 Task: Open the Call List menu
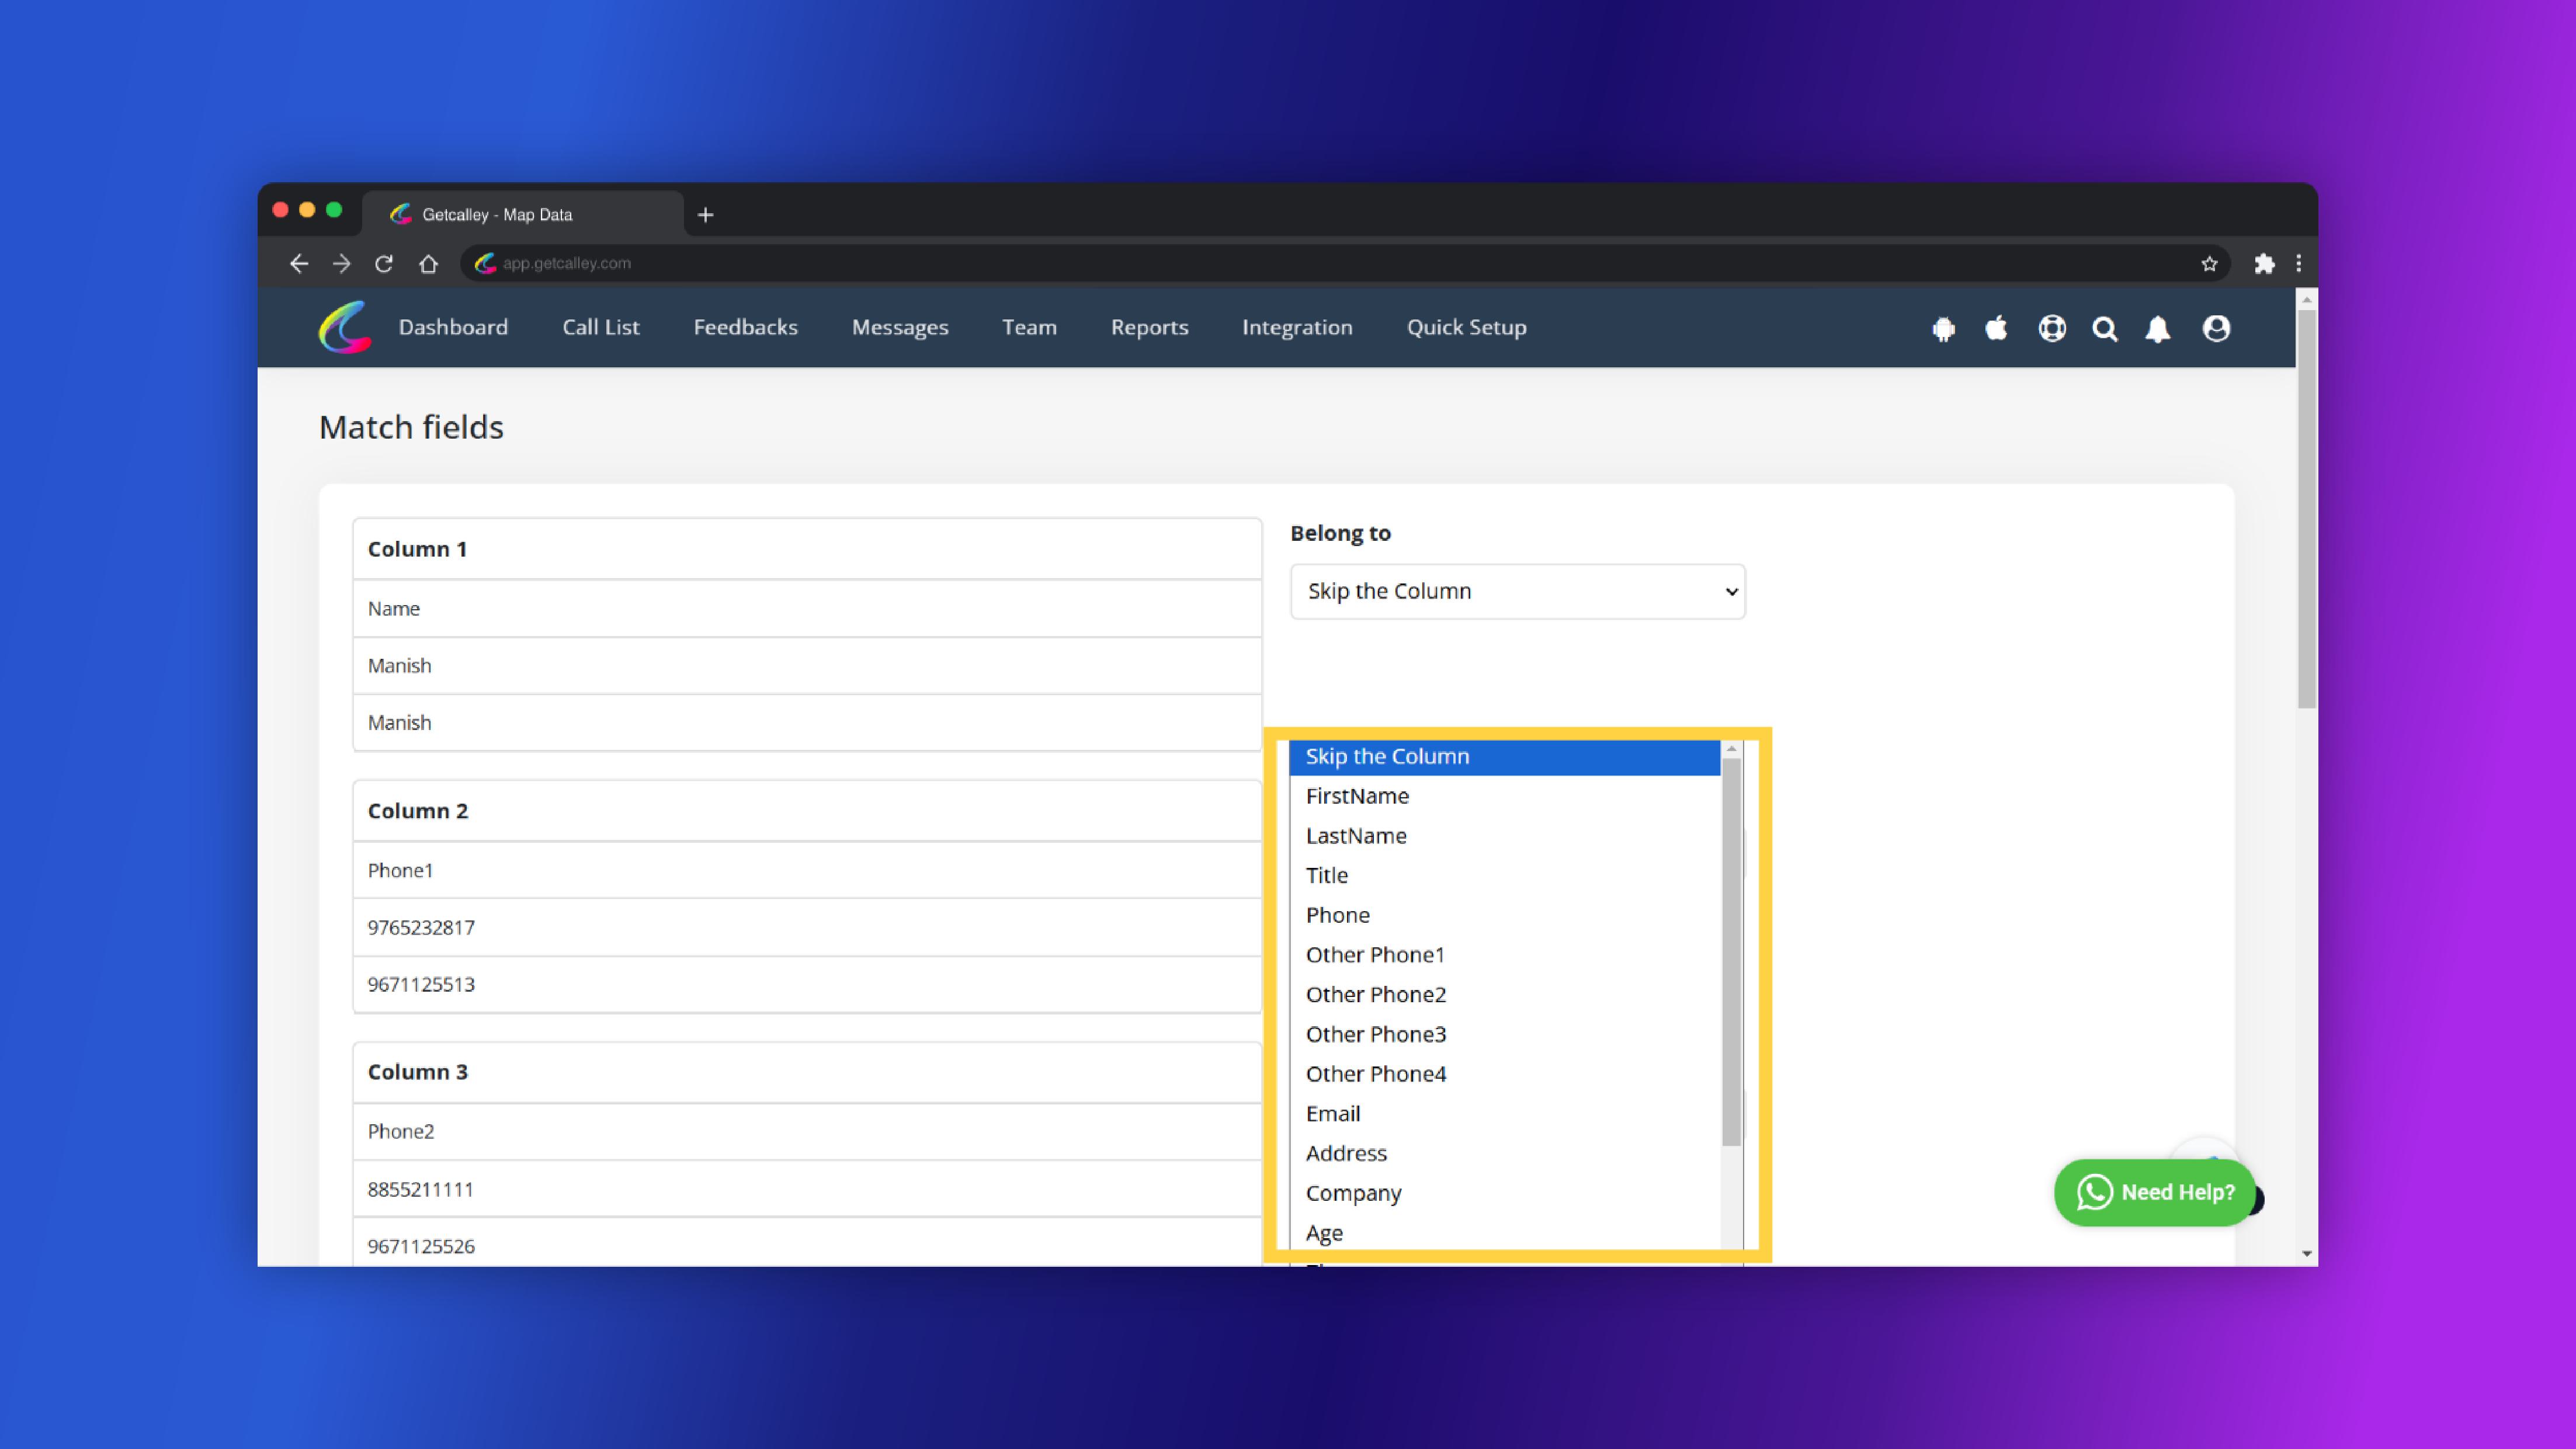coord(600,327)
